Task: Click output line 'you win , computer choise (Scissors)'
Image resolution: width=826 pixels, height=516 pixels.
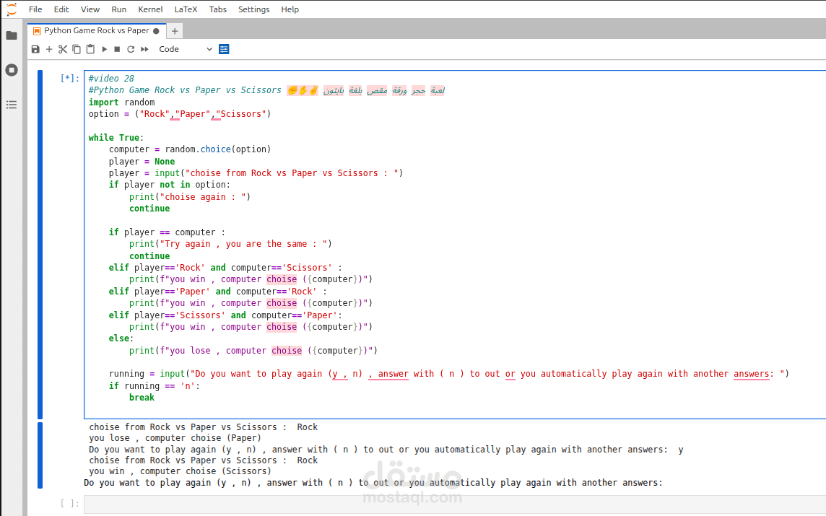Action: [x=181, y=471]
